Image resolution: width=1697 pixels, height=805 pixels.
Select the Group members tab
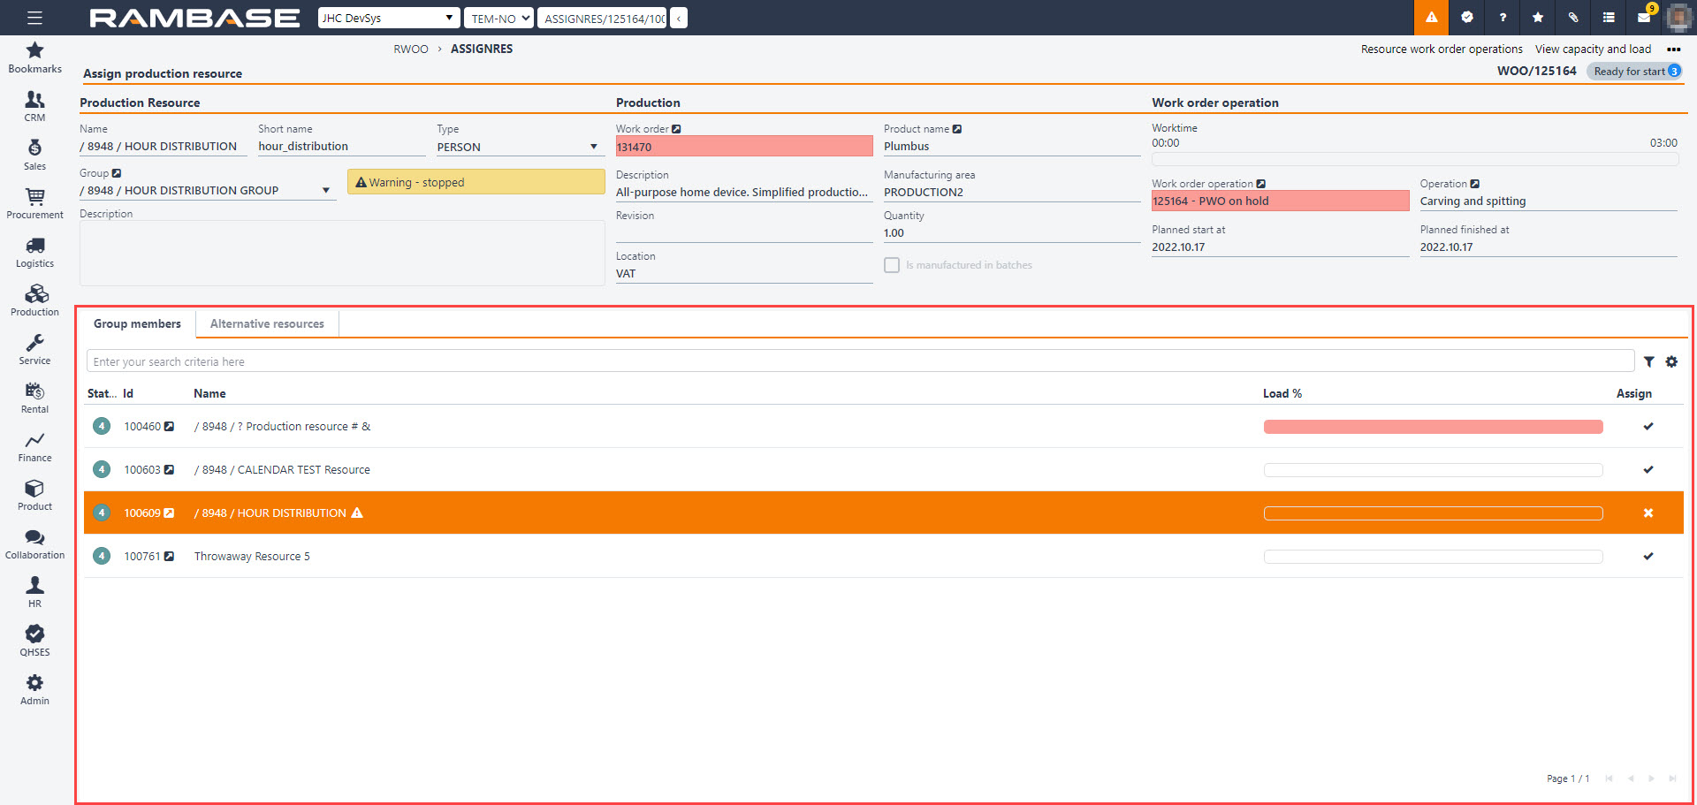137,324
